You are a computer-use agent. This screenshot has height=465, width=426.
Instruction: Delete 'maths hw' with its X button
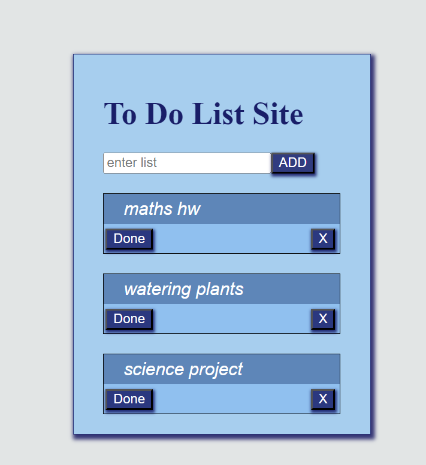[x=323, y=239]
